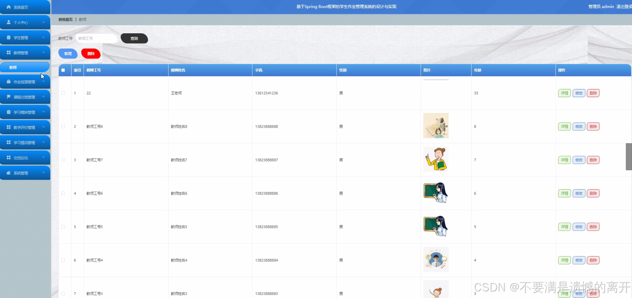The image size is (632, 298).
Task: Open the photo thumbnail for 教师工号8
Action: (436, 126)
